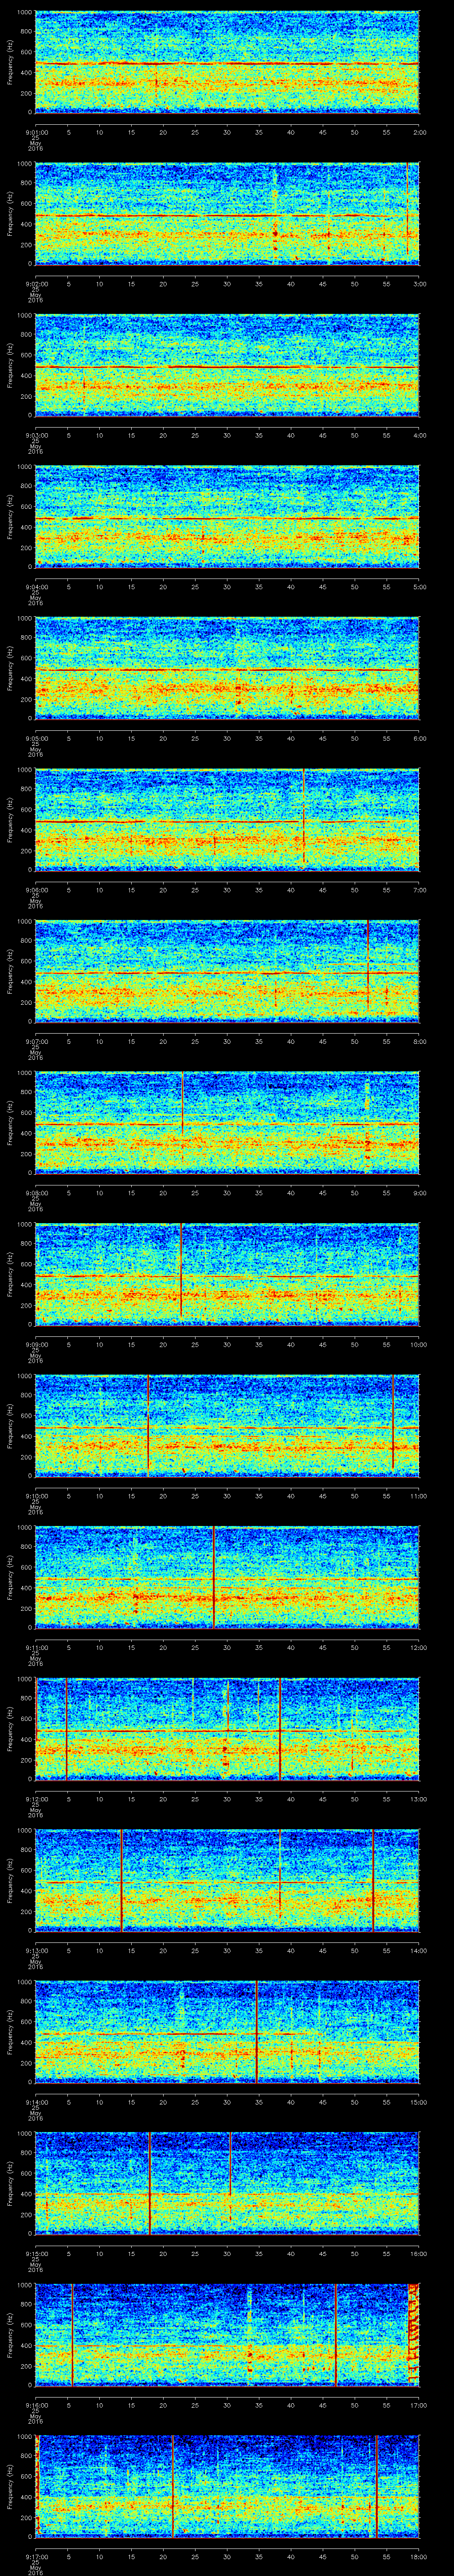
Task: Click the '6:00' end-time label
Action: point(419,738)
